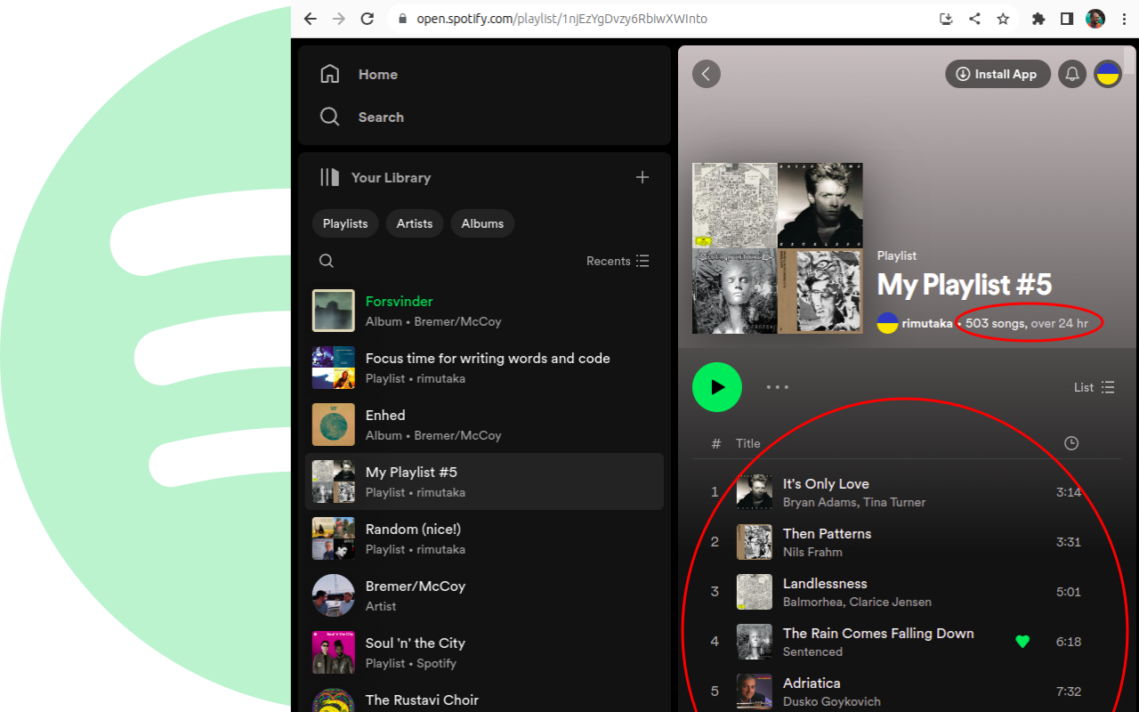The image size is (1139, 712).
Task: Sort by the # column header
Action: (x=716, y=443)
